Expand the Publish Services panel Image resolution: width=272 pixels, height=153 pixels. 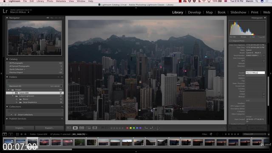pos(7,119)
